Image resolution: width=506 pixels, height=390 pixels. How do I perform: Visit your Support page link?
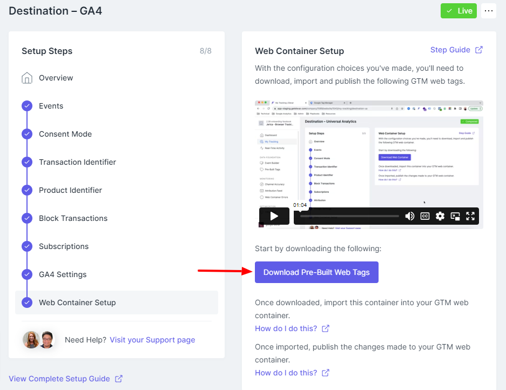152,340
